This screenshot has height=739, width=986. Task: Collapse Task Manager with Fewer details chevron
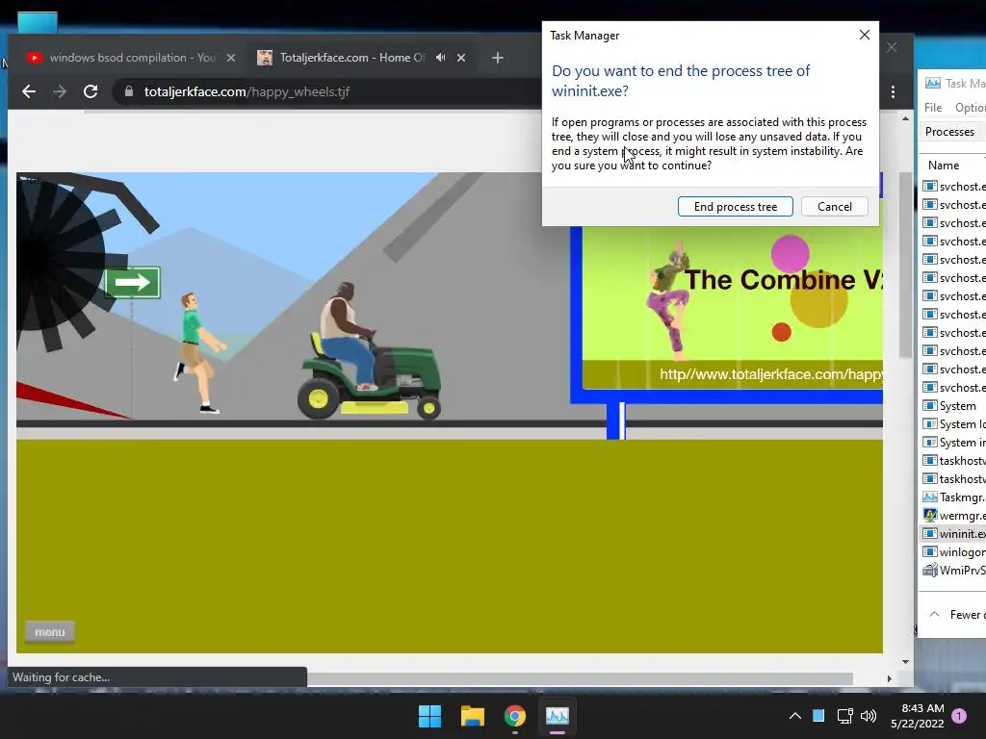pyautogui.click(x=934, y=615)
